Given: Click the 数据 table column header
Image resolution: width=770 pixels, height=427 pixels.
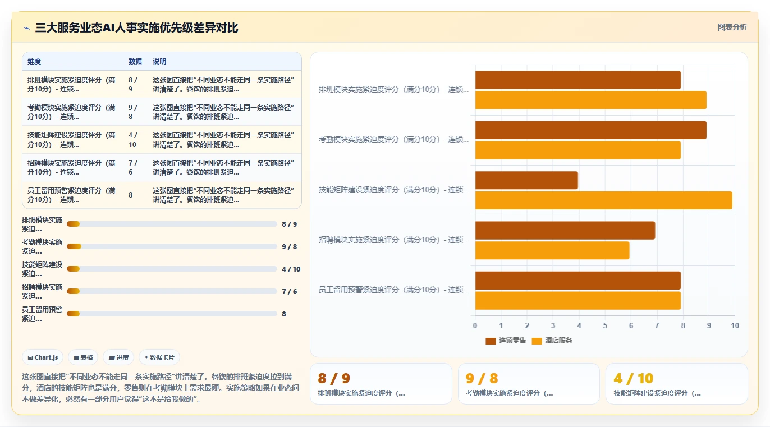Looking at the screenshot, I should coord(135,62).
